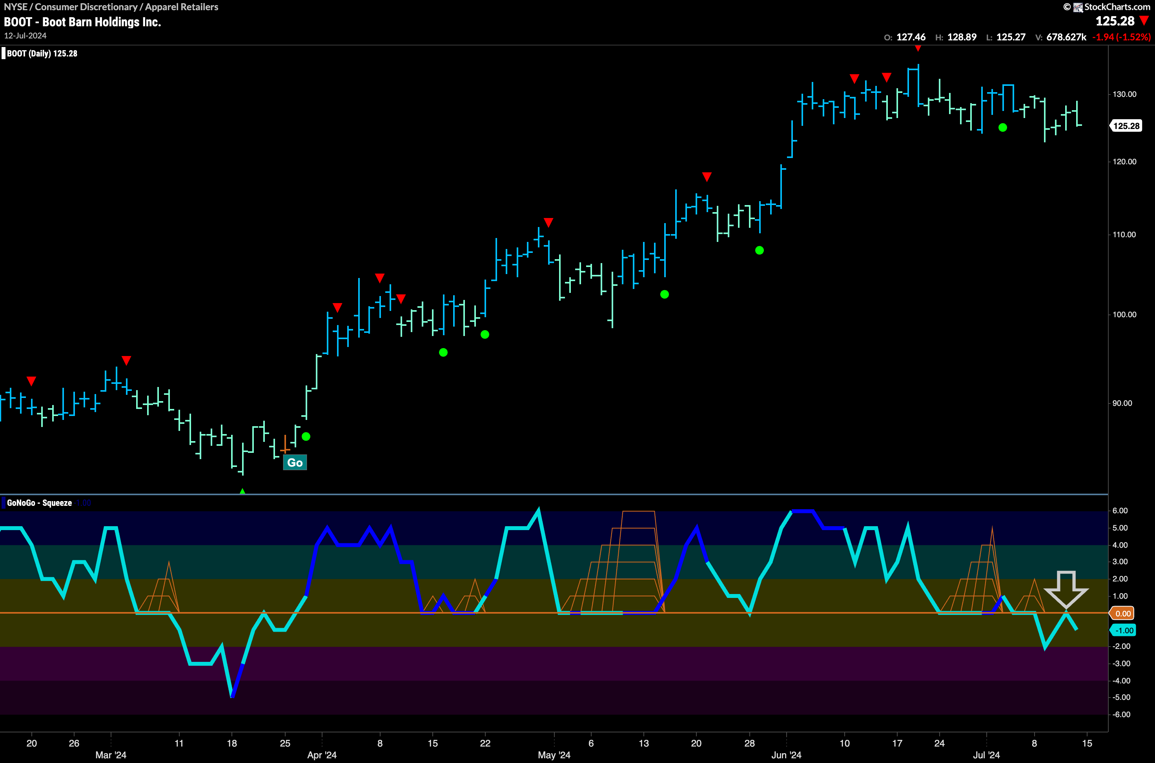Click the -6.00 oscillator axis label
The image size is (1155, 763).
pos(1121,714)
